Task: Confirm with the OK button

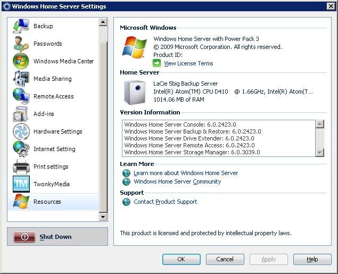Action: pyautogui.click(x=182, y=259)
